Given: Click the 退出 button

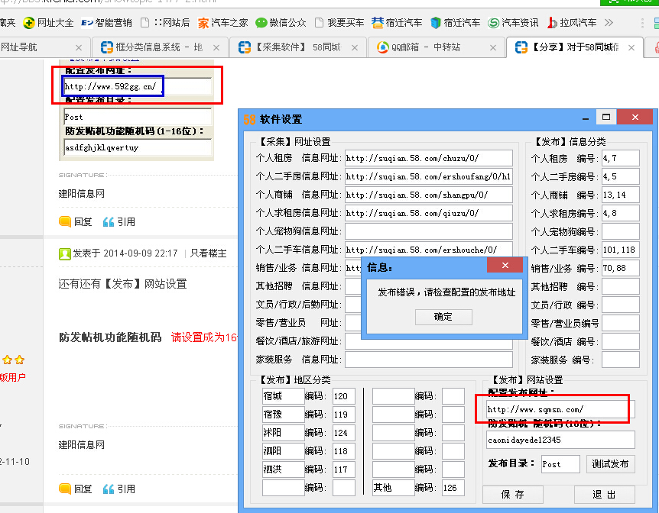Looking at the screenshot, I should (604, 495).
